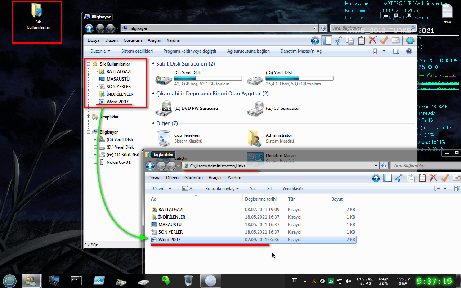
Task: Click the scissors Cut icon in Bilgisayar window
Action: [338, 40]
